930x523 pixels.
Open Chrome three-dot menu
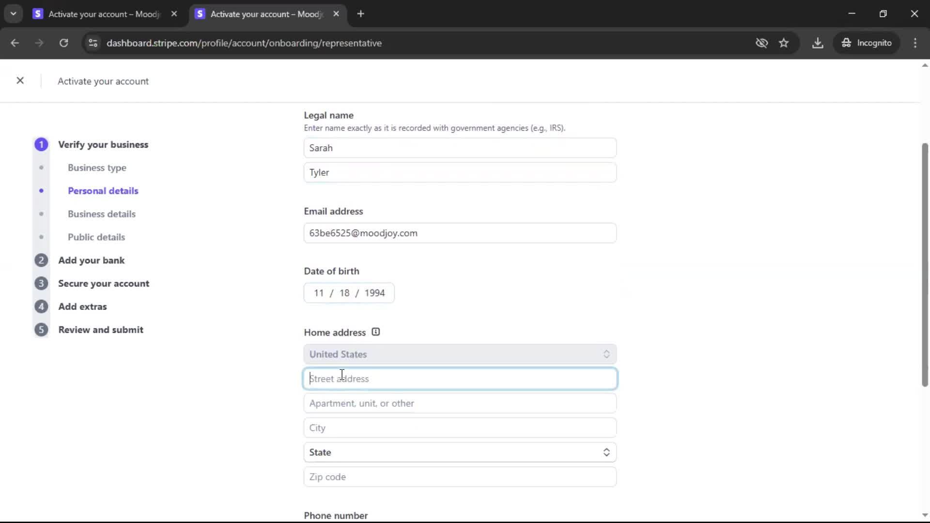[x=915, y=43]
